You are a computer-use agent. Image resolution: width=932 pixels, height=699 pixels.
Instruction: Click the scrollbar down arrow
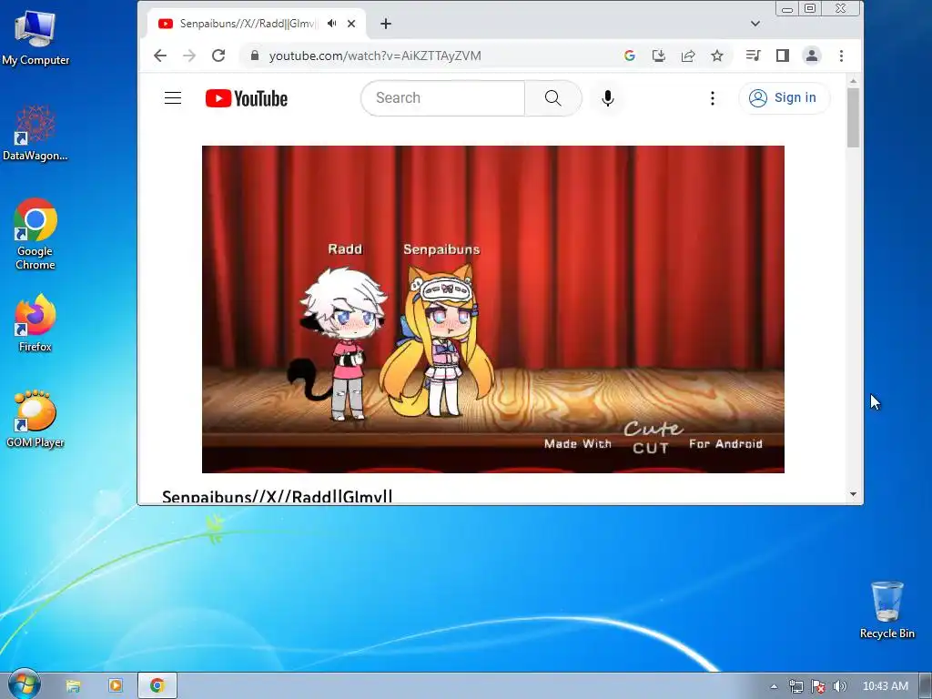pos(853,494)
